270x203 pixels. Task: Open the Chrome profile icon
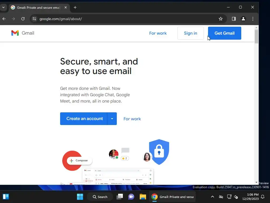pyautogui.click(x=243, y=19)
